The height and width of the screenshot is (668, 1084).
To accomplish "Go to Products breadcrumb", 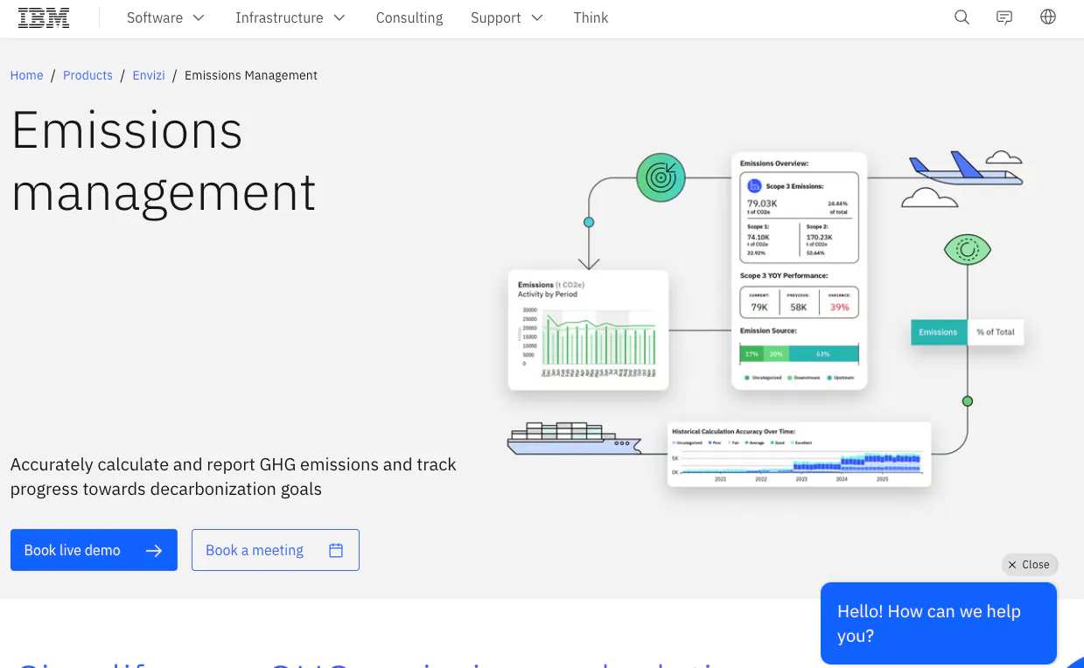I will (87, 75).
